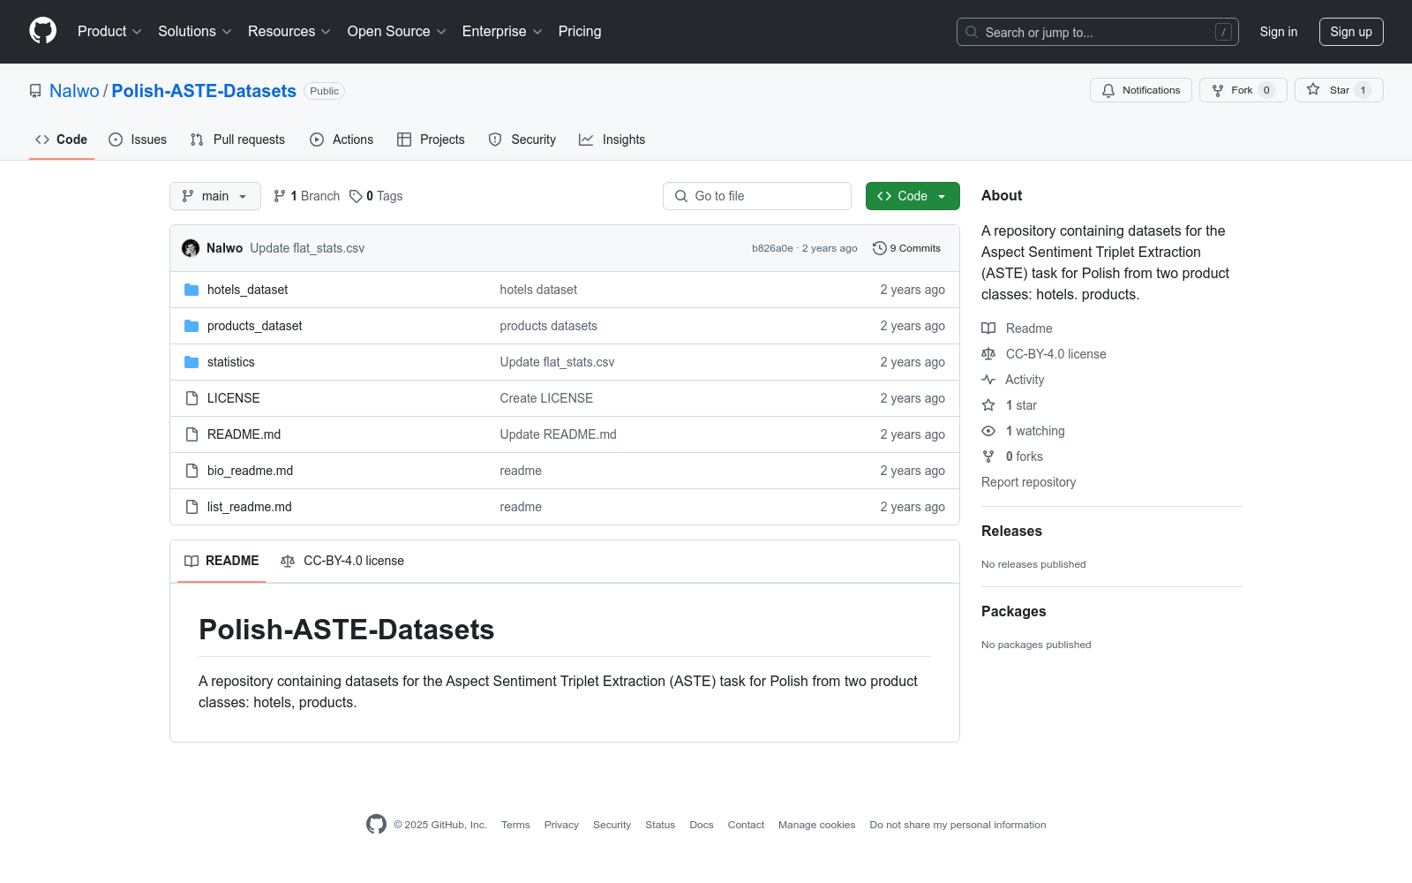Click the book icon next to Readme in About
1412x883 pixels.
point(988,328)
